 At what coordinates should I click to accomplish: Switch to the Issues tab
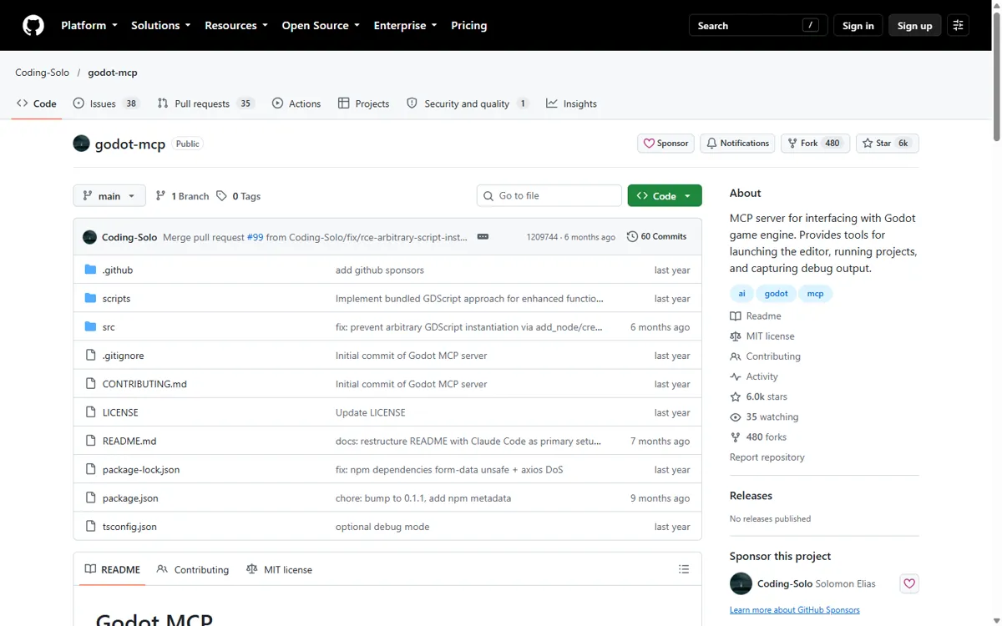tap(106, 103)
